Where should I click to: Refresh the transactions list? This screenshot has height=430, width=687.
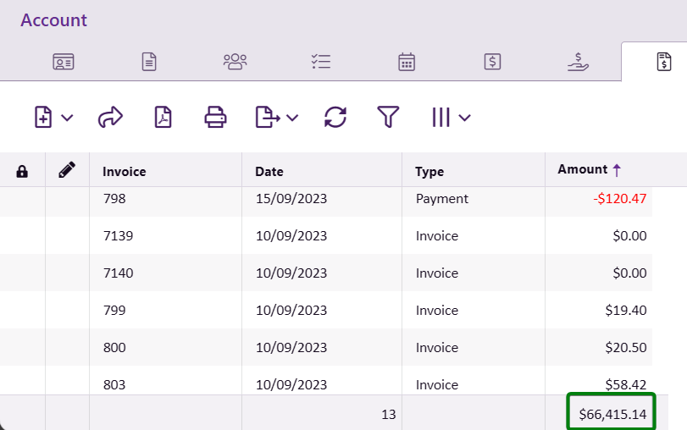click(x=335, y=118)
